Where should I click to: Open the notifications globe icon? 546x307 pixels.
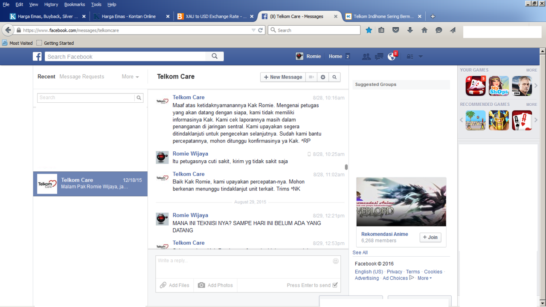391,56
